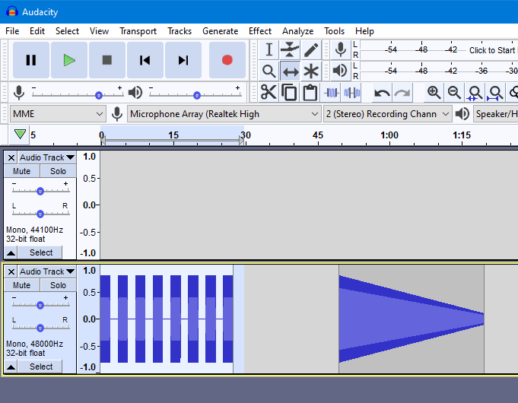Undo the last action

pos(382,93)
